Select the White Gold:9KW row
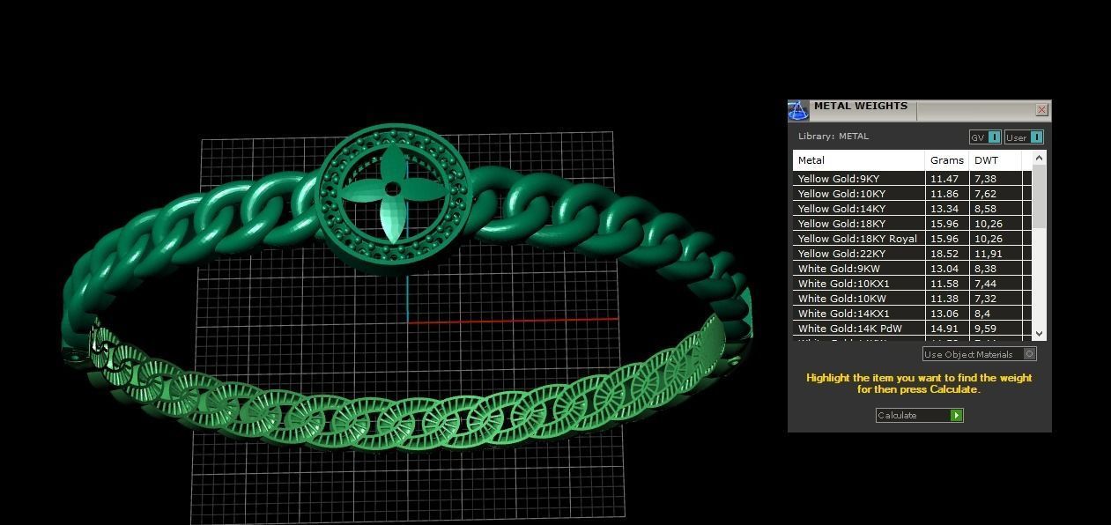Screen dimensions: 1111x525 912,269
